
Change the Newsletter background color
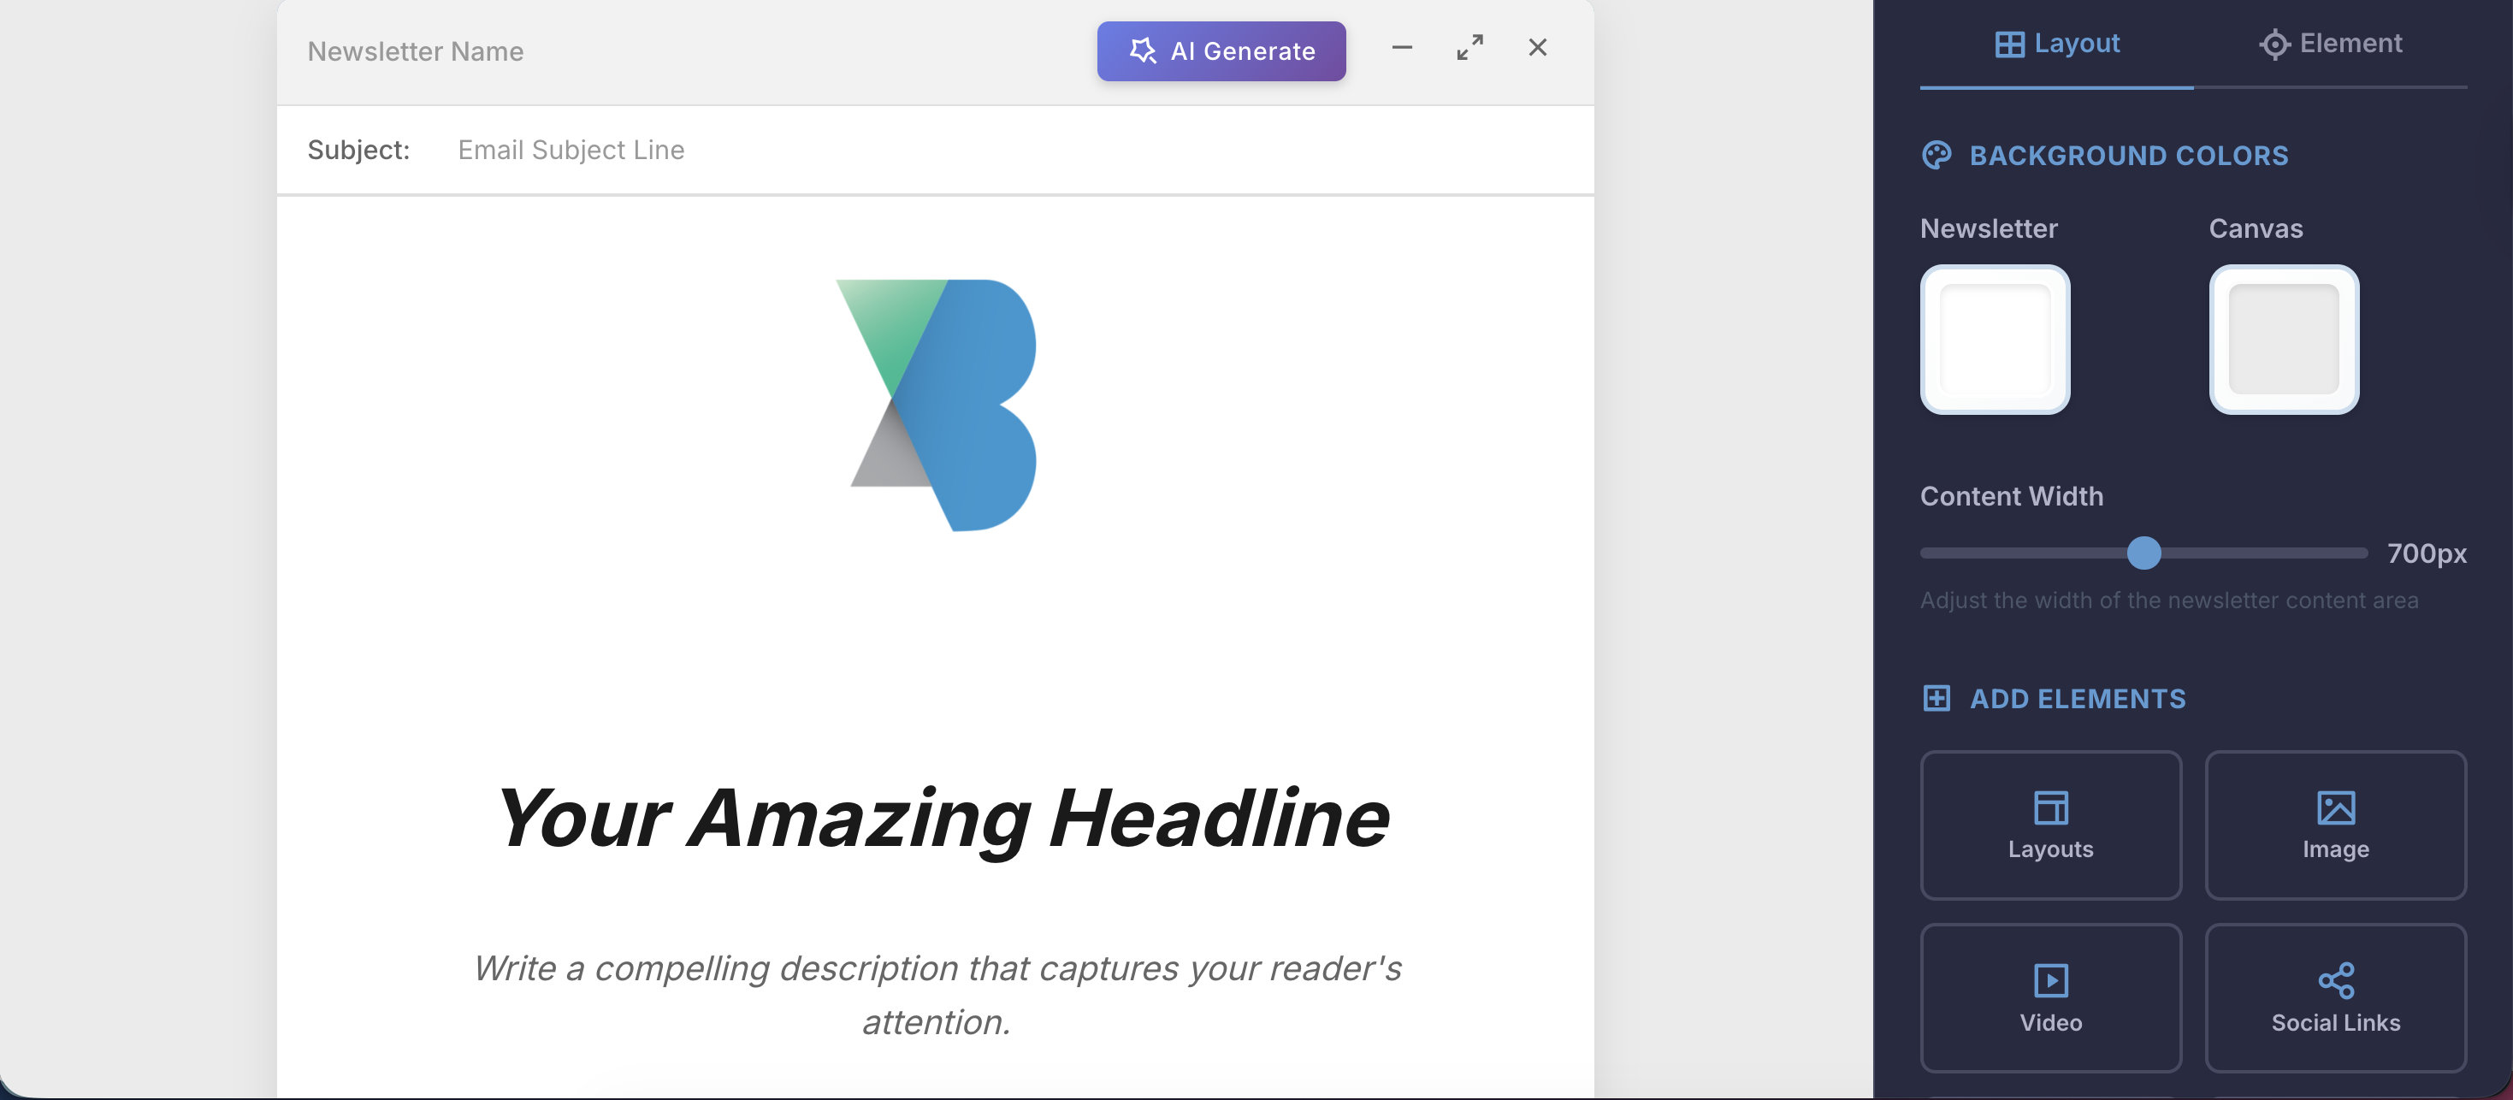1995,340
